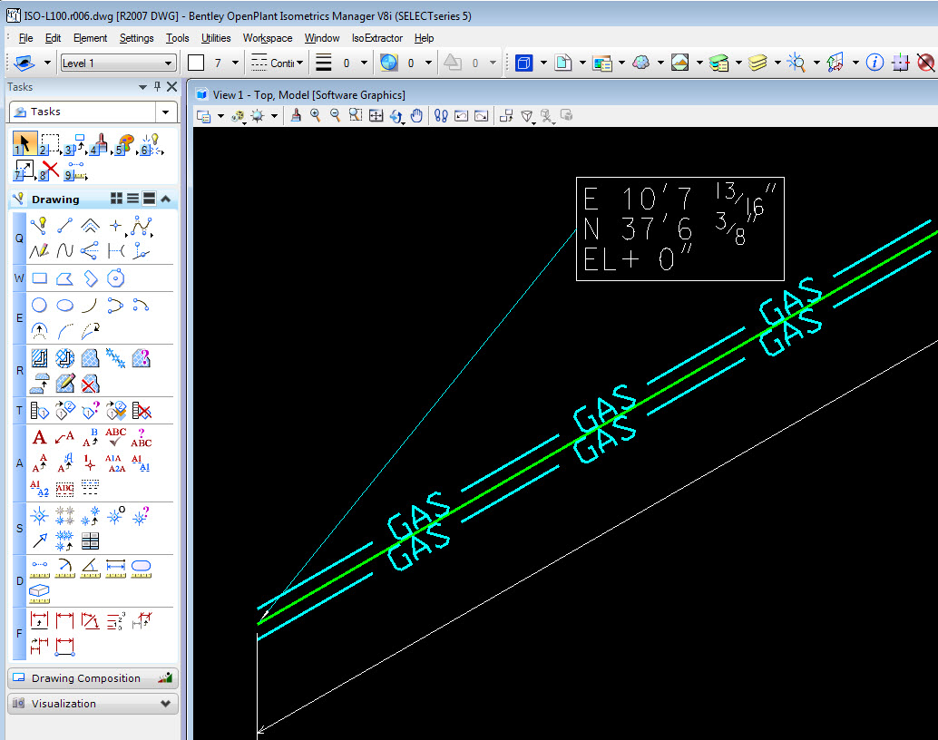The width and height of the screenshot is (938, 740).
Task: Select the Delete Pattern tool
Action: pyautogui.click(x=91, y=384)
